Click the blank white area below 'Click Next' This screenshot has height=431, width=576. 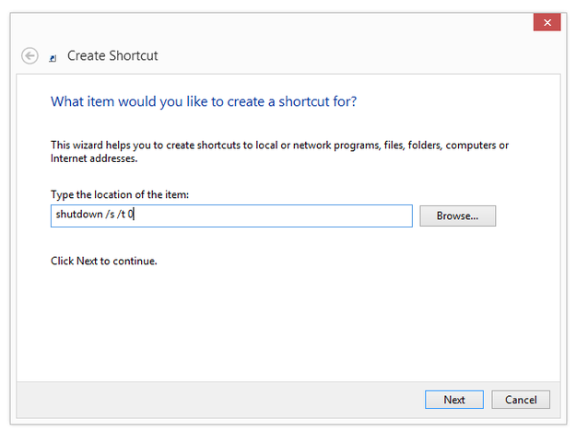pos(288,325)
